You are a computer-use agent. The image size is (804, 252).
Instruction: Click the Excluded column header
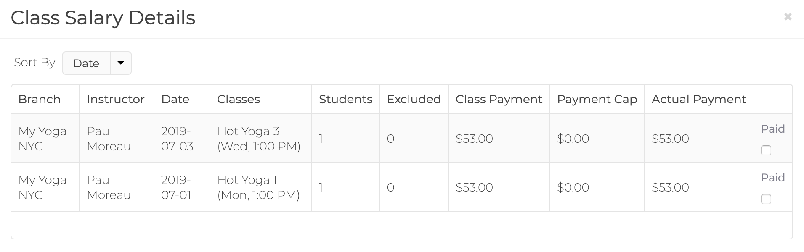tap(414, 99)
